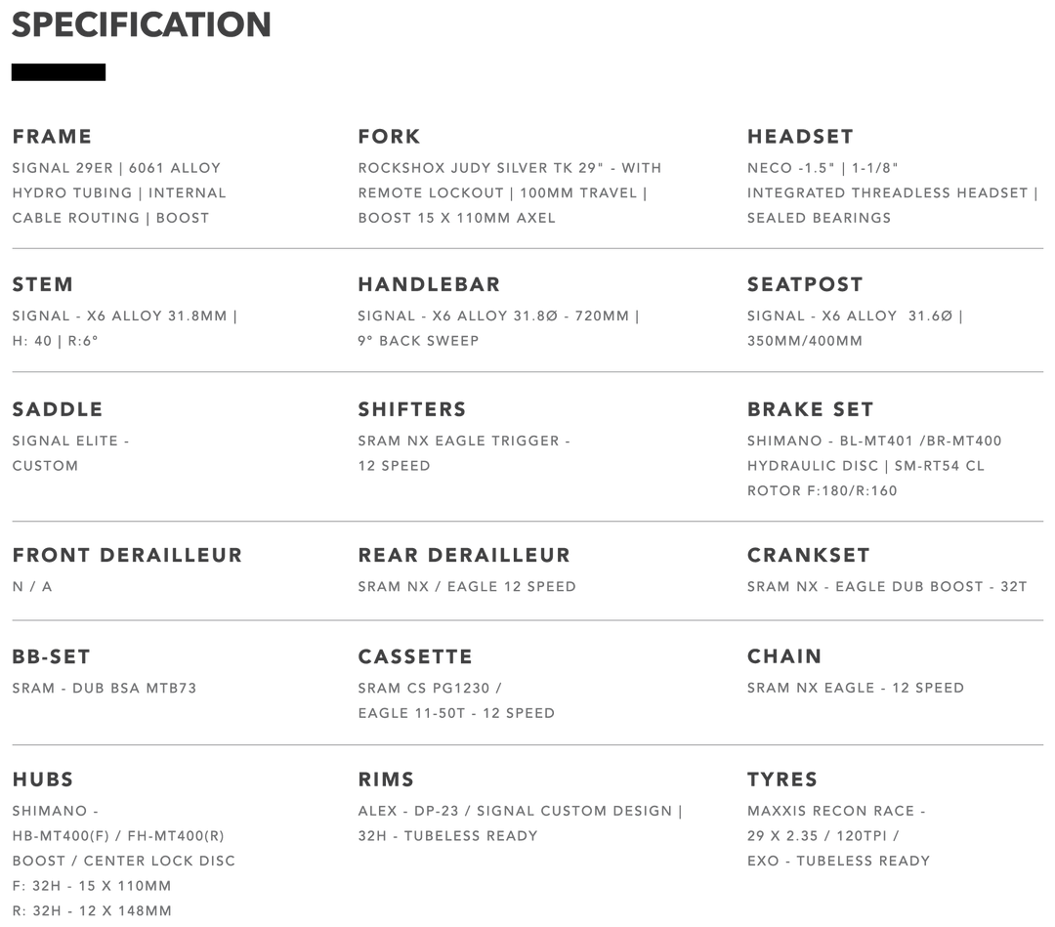The image size is (1055, 927).
Task: Select the HANDLEBAR heading
Action: pyautogui.click(x=428, y=284)
